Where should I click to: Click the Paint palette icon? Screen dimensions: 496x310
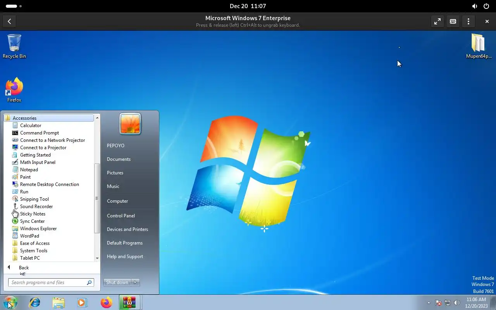click(15, 177)
